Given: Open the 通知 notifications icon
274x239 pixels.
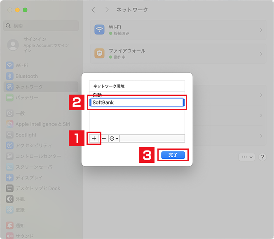Looking at the screenshot, I should 9,225.
